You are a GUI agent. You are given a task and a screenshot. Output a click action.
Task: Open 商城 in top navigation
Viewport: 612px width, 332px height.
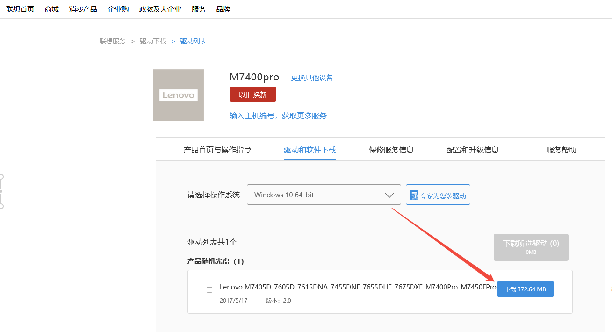(52, 9)
